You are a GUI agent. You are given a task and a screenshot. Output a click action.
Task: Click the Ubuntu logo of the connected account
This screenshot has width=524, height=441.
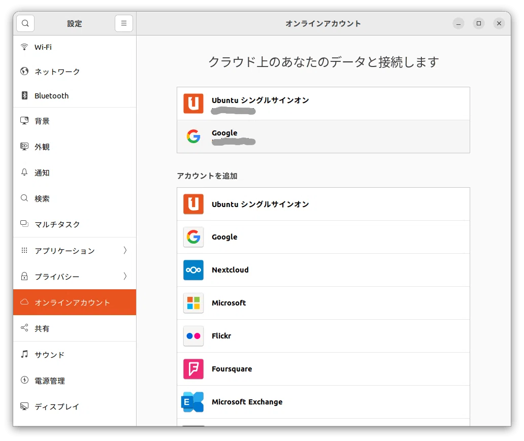pyautogui.click(x=193, y=104)
